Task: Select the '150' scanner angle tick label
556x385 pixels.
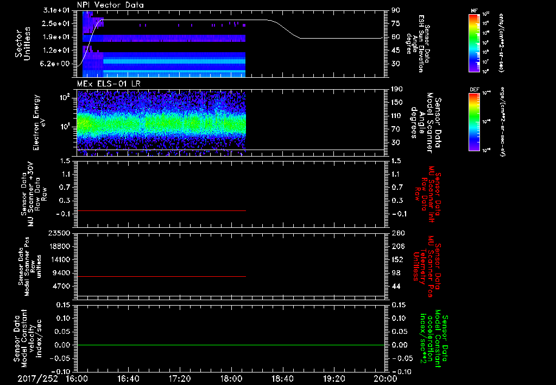Action: tap(397, 103)
